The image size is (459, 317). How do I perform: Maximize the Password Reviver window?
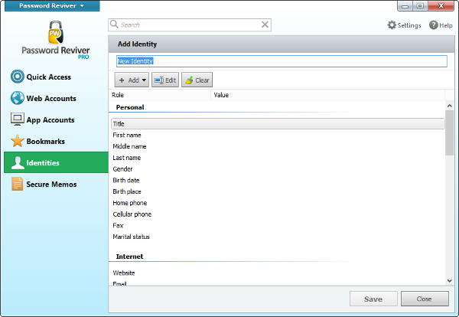click(x=420, y=6)
